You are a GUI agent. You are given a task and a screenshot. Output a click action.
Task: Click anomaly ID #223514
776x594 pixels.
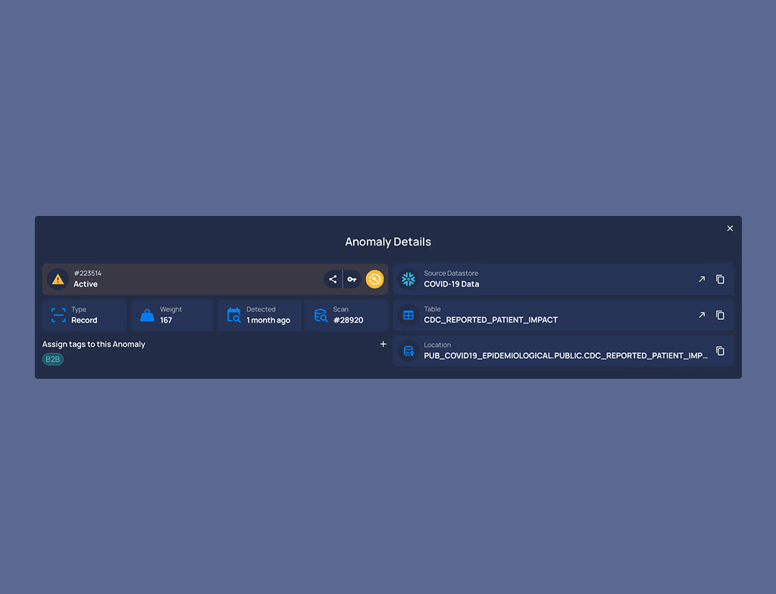pos(88,274)
